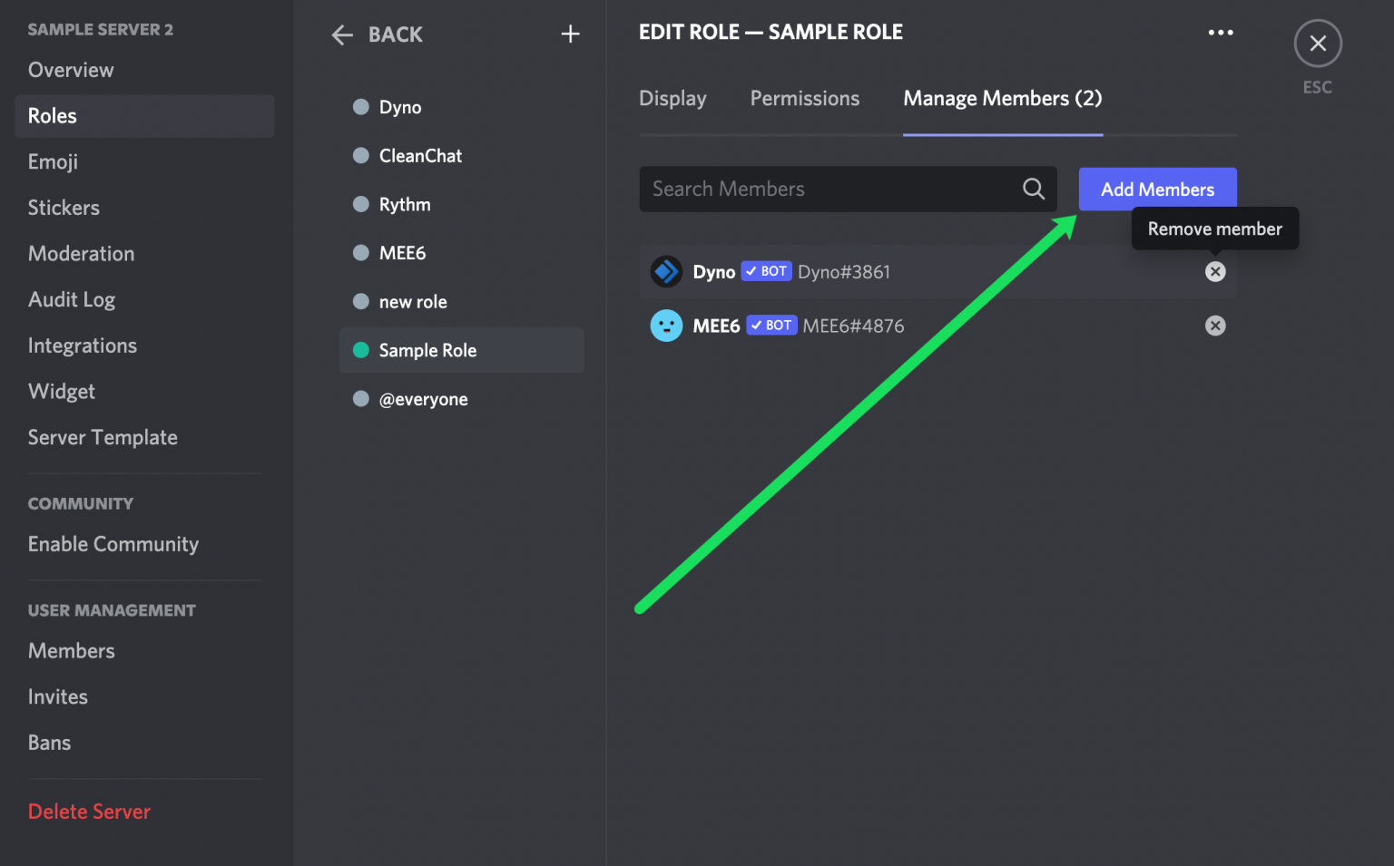Click Dyno's bot avatar in the member list
This screenshot has height=866, width=1394.
(666, 271)
